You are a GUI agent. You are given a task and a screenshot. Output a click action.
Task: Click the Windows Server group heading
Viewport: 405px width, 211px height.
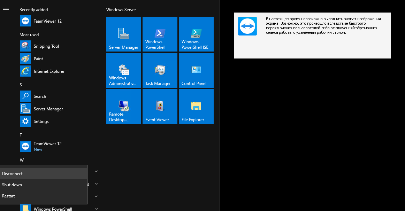click(x=121, y=9)
